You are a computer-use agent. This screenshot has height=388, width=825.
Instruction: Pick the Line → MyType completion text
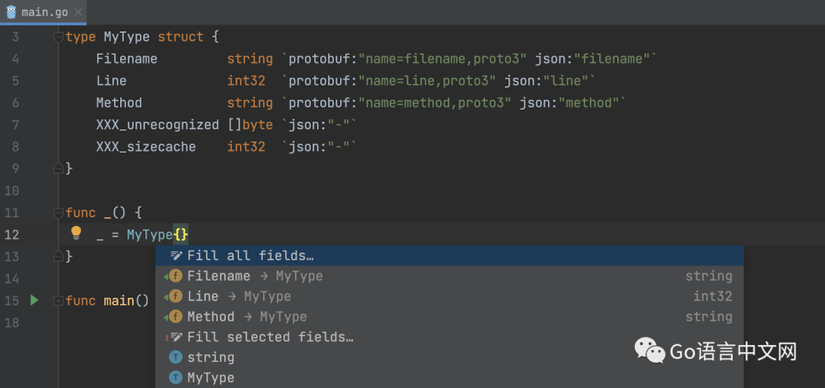coord(238,296)
